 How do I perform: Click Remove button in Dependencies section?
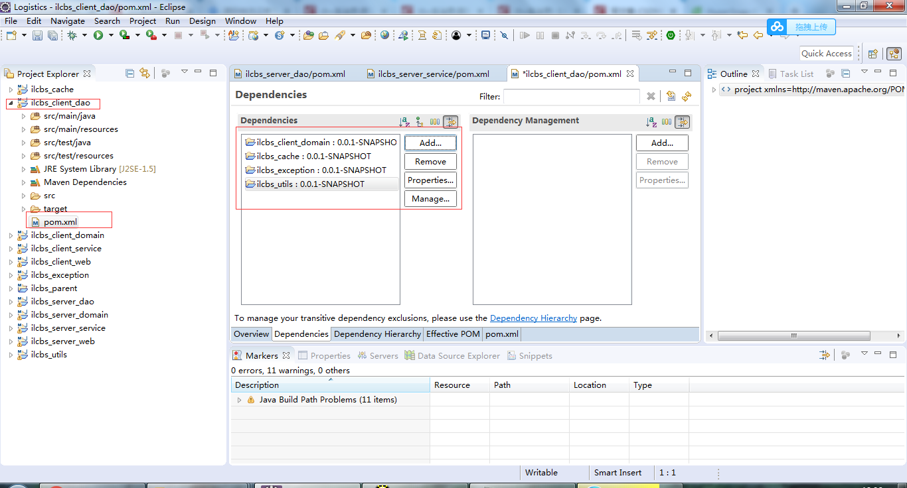[430, 161]
